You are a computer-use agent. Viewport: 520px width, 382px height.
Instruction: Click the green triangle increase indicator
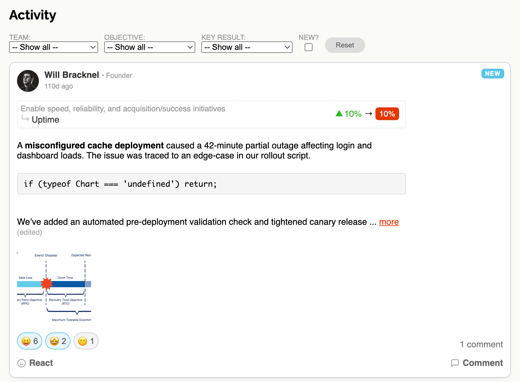pos(339,114)
